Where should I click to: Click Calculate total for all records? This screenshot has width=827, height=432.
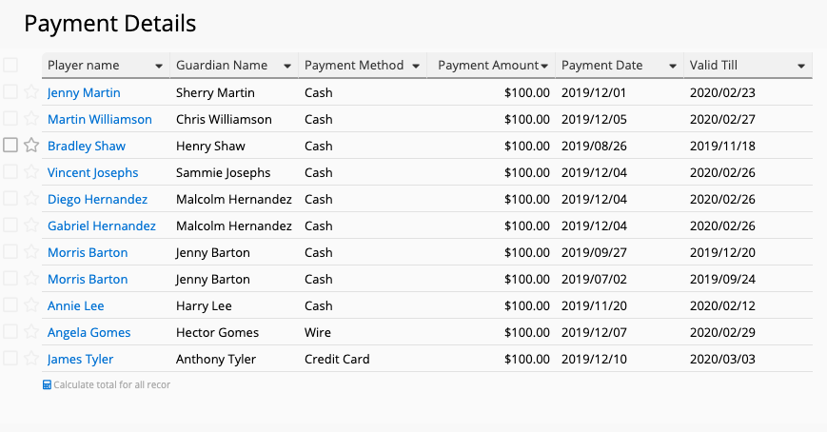click(111, 385)
